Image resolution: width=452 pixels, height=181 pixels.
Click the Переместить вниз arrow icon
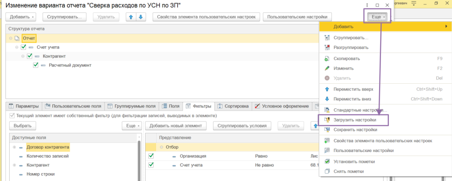tap(327, 99)
